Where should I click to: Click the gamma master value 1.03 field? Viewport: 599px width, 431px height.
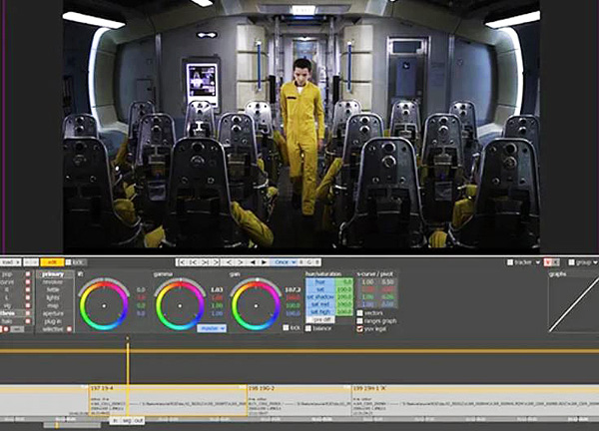point(217,290)
